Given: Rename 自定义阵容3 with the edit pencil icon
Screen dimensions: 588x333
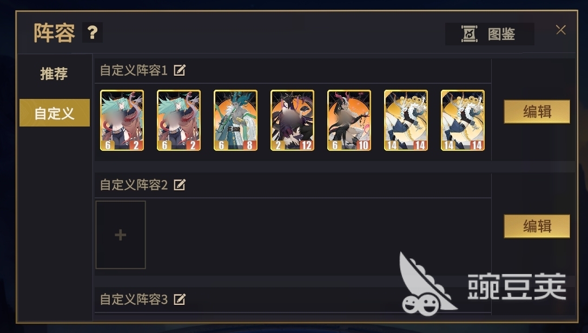Looking at the screenshot, I should coord(180,299).
